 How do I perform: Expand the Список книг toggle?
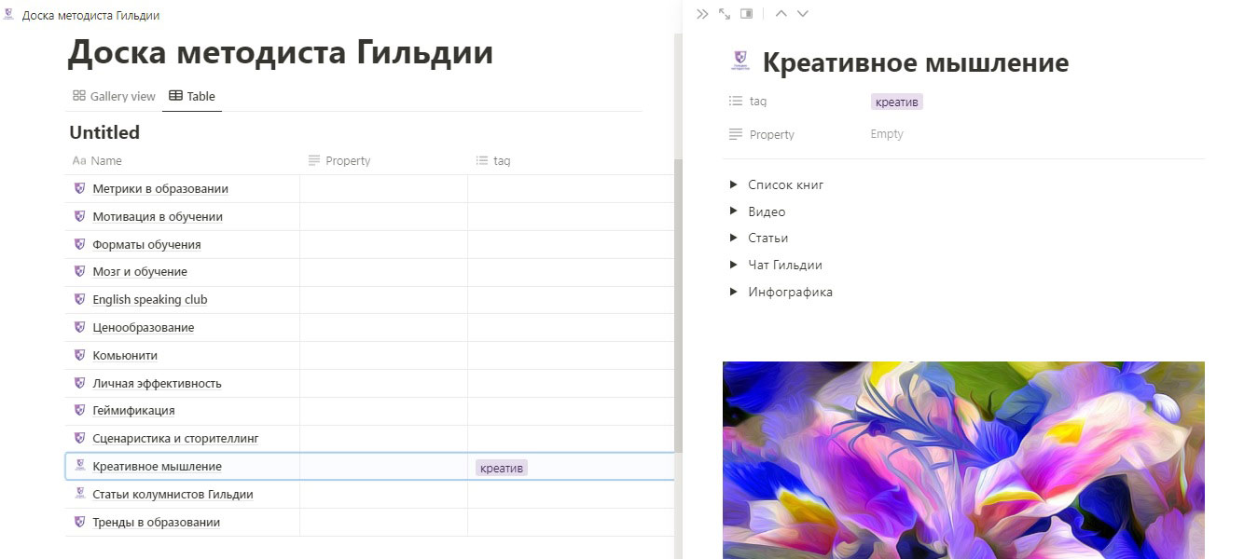pyautogui.click(x=734, y=184)
